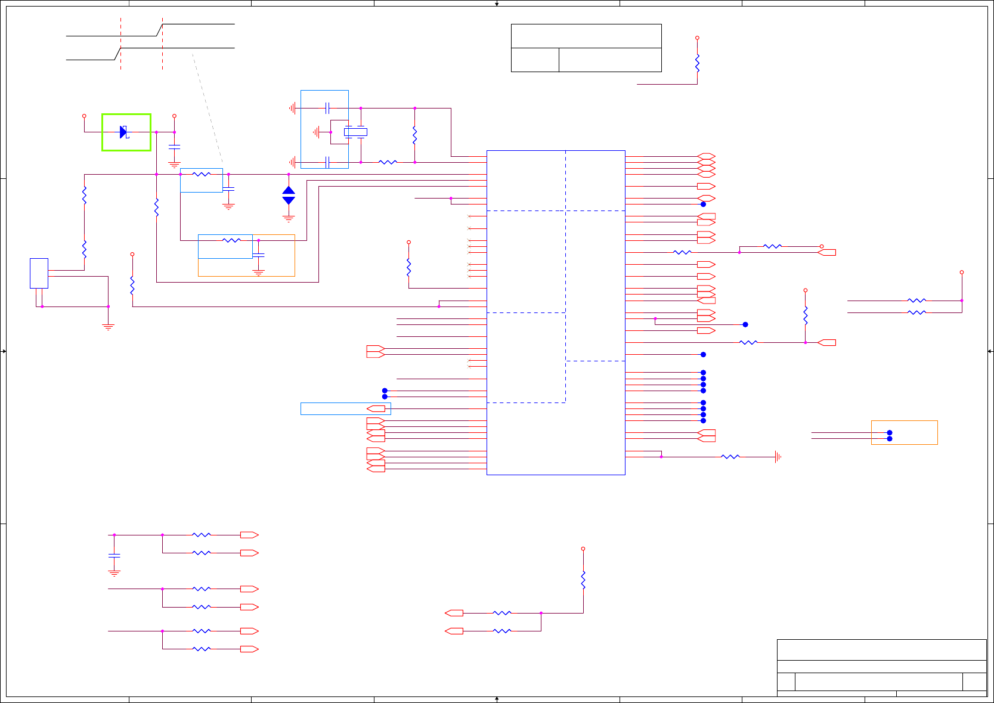
Task: Select the upper left-pointing port at bottom center
Action: [454, 613]
